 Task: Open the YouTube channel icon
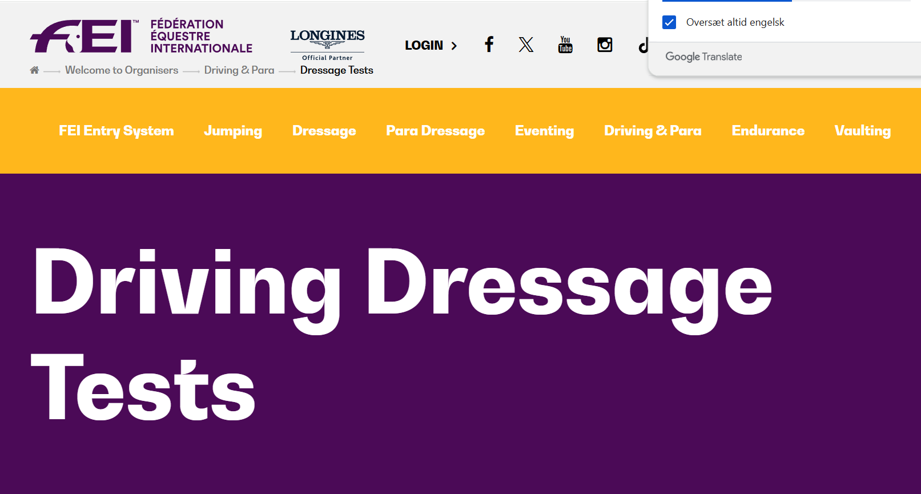click(565, 45)
